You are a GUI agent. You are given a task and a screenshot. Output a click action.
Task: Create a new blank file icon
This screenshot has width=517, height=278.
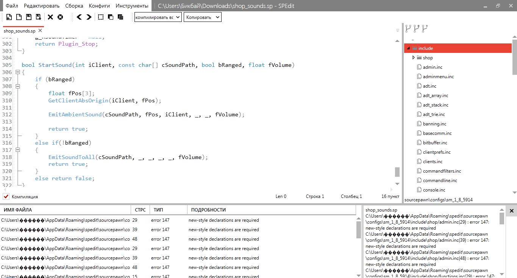19,17
